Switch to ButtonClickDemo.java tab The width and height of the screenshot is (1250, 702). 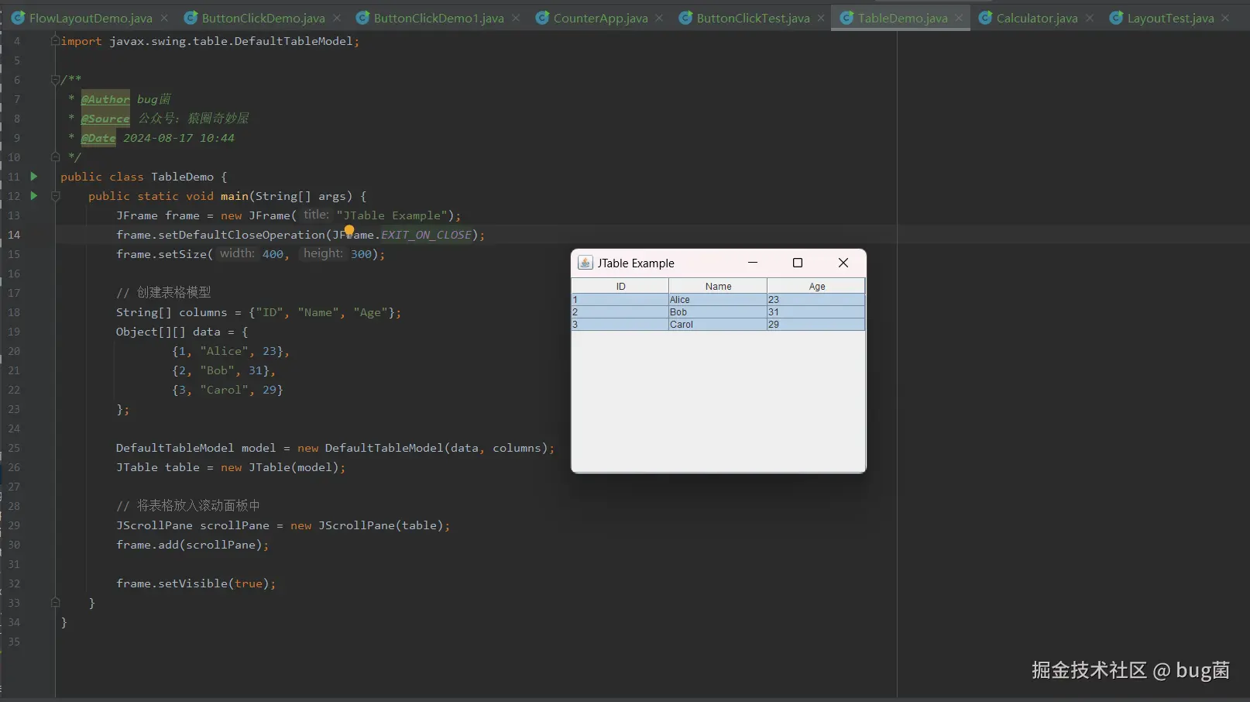263,18
